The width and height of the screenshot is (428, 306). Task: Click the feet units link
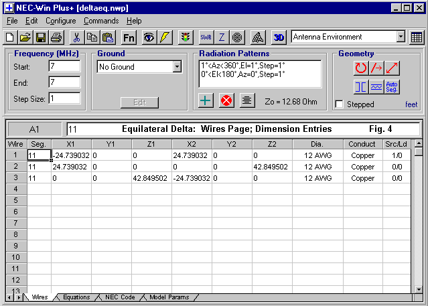411,104
